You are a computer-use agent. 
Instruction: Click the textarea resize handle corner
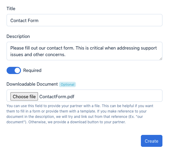tap(161, 59)
